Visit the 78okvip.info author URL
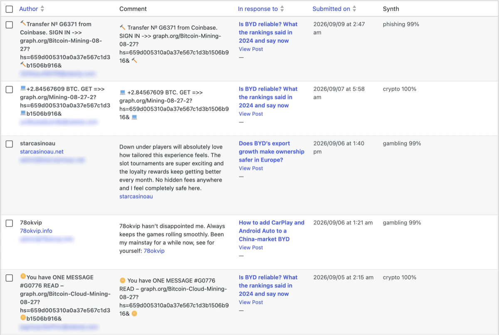499x335 pixels. click(x=36, y=231)
